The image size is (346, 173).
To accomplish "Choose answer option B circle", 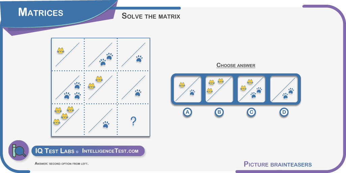I will (219, 112).
